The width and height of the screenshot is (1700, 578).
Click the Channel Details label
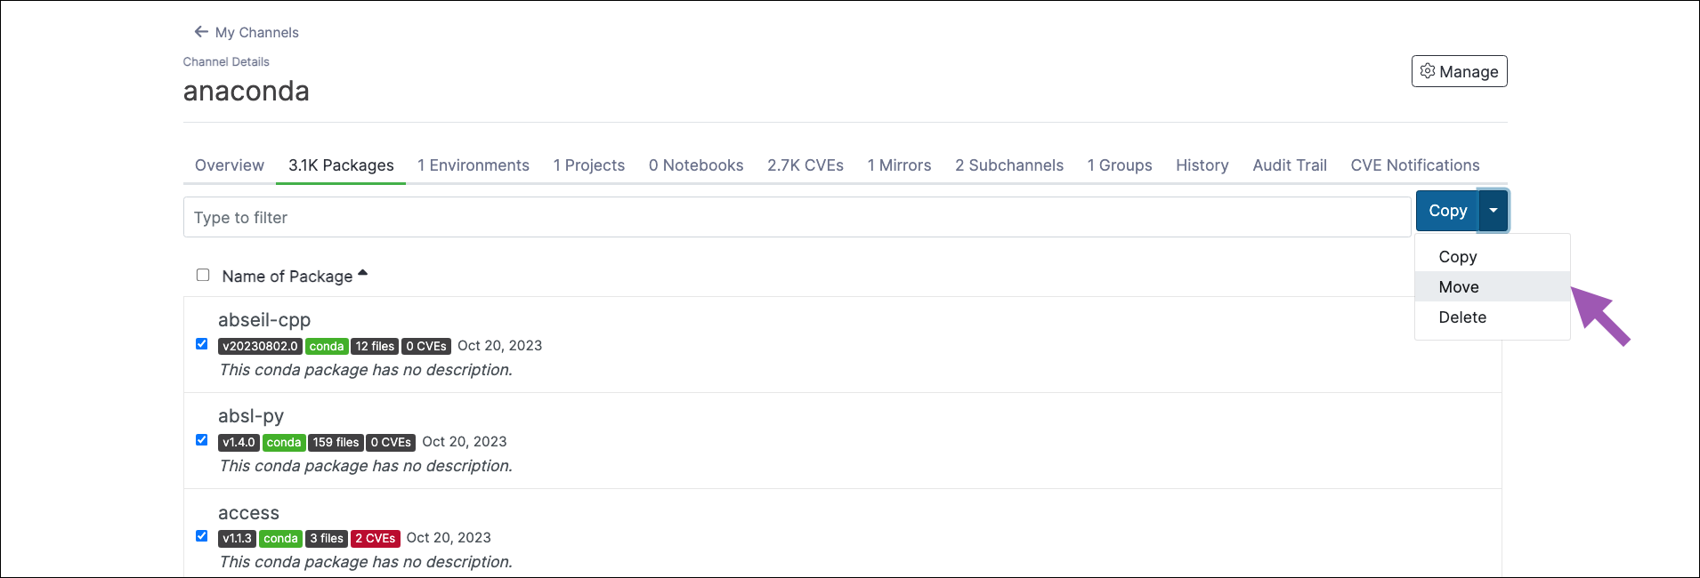point(226,61)
